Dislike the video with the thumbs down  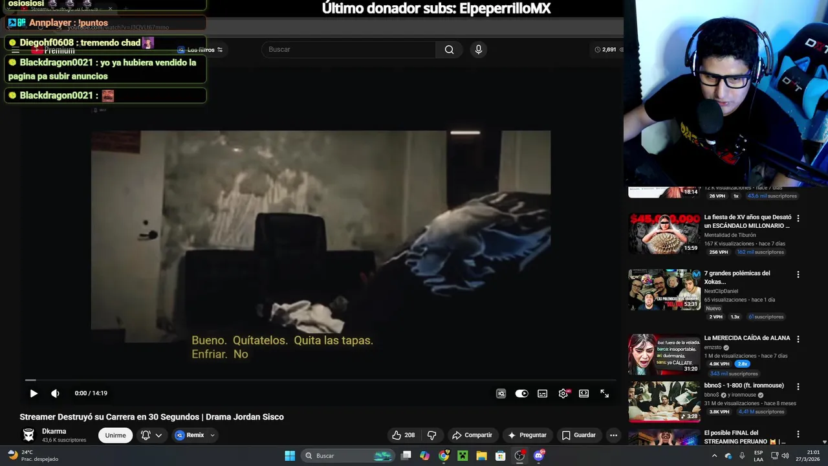point(432,435)
